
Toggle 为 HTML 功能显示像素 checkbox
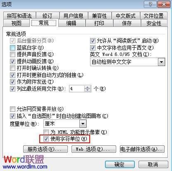pos(46,132)
